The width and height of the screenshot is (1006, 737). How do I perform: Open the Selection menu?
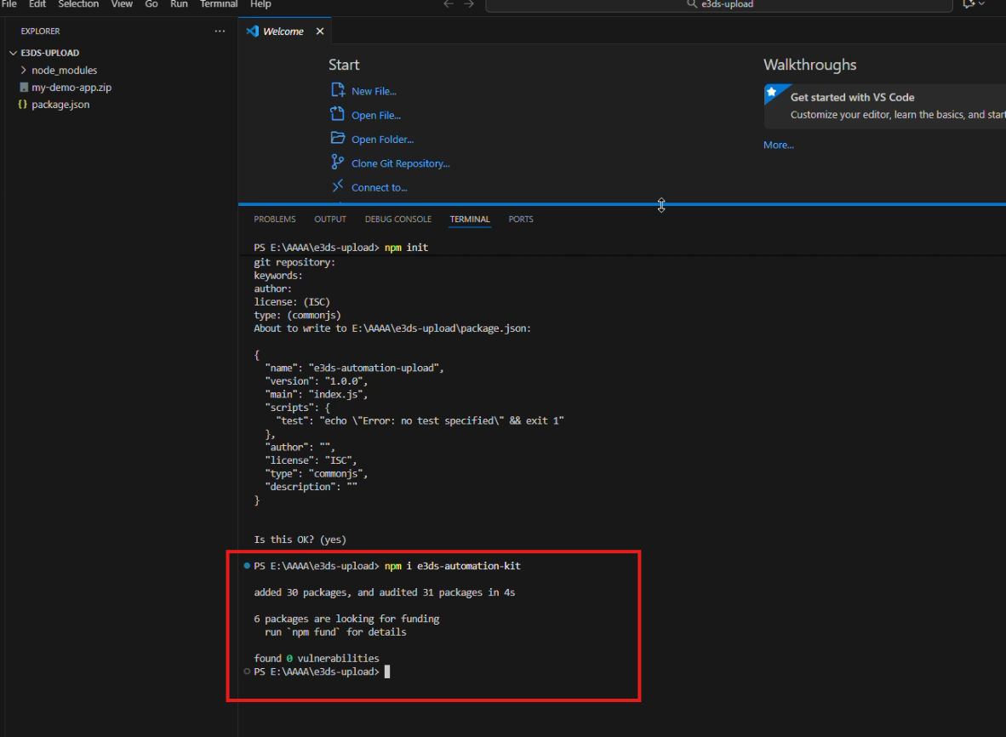pyautogui.click(x=78, y=4)
